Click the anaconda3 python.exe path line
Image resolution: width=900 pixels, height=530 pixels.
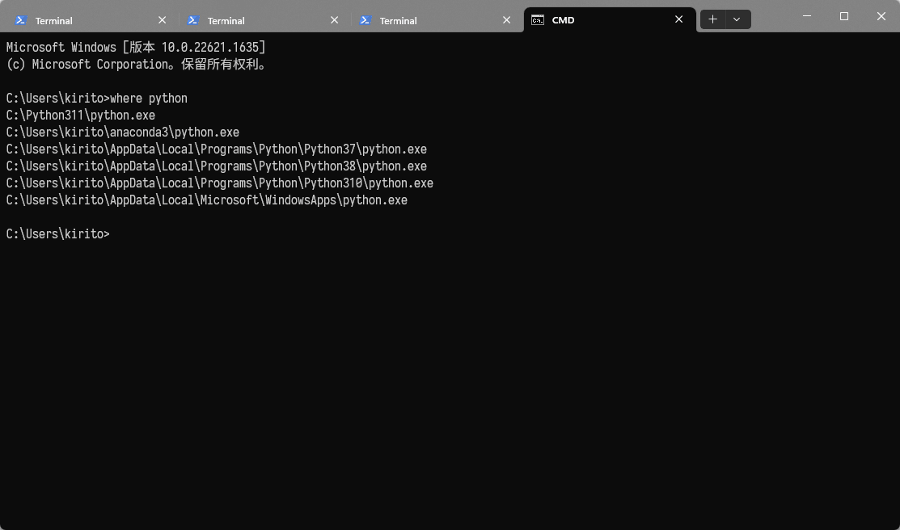123,132
